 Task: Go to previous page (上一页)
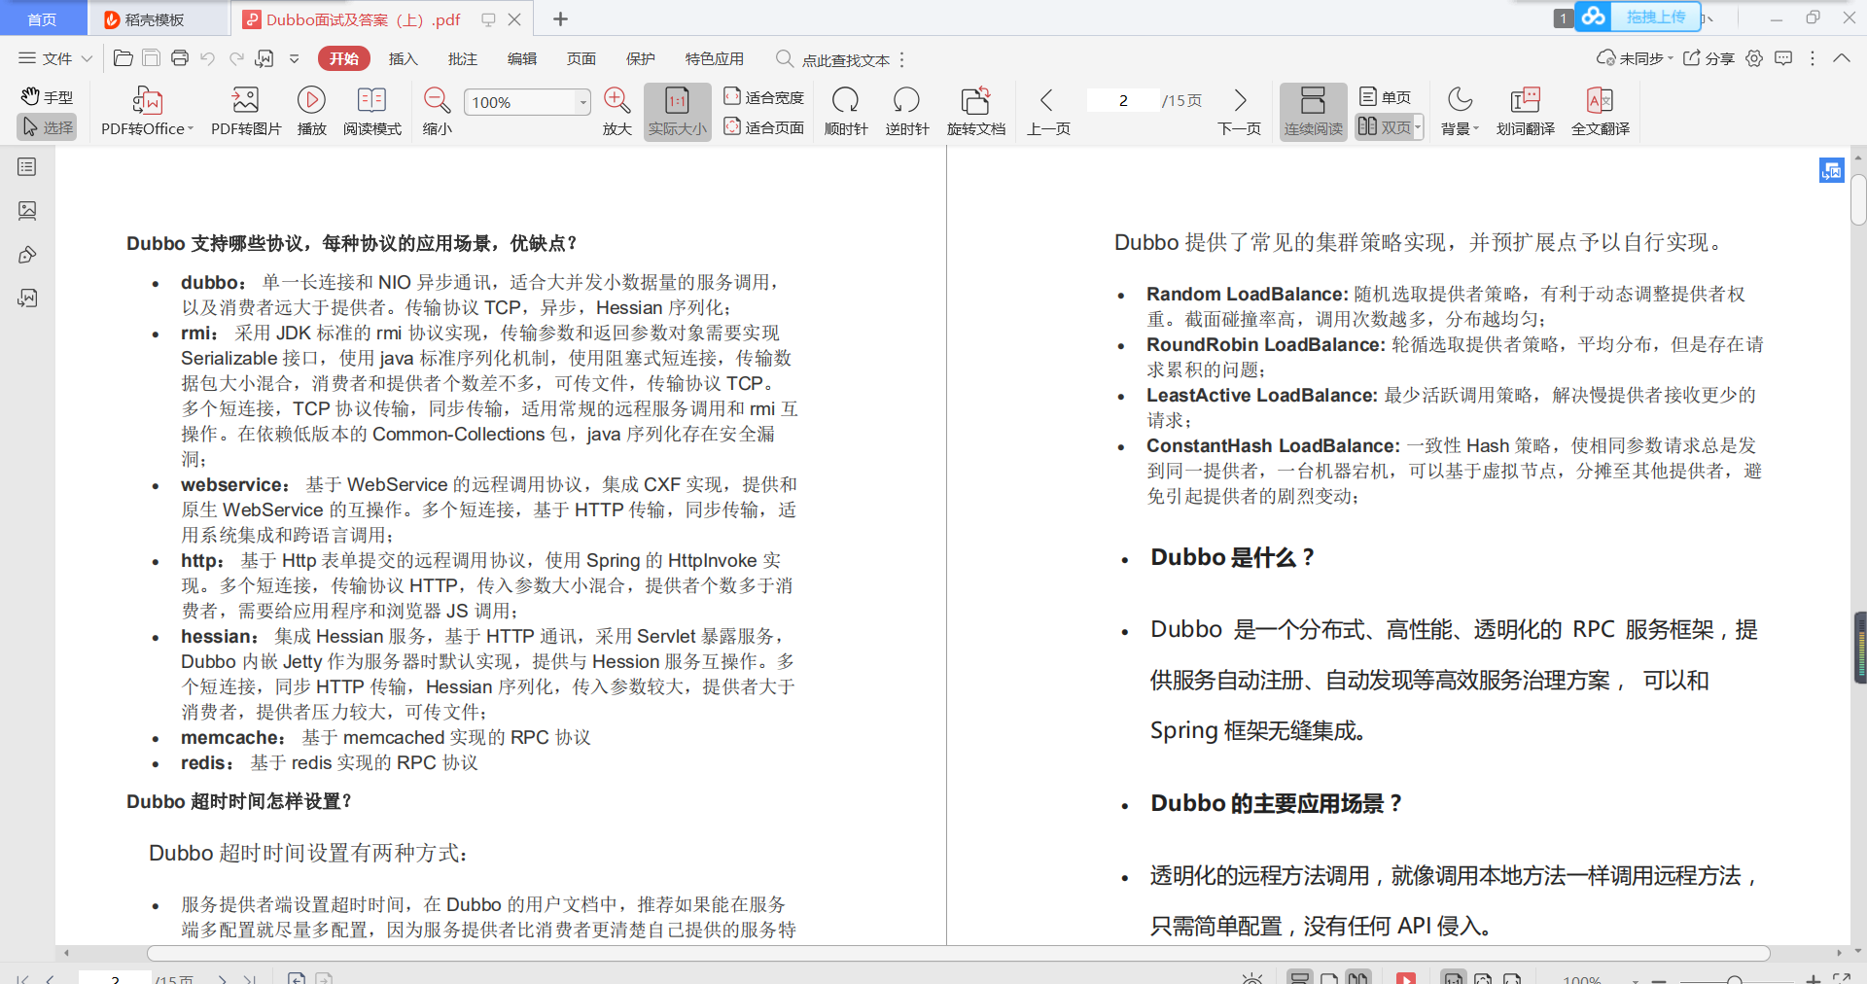tap(1048, 111)
